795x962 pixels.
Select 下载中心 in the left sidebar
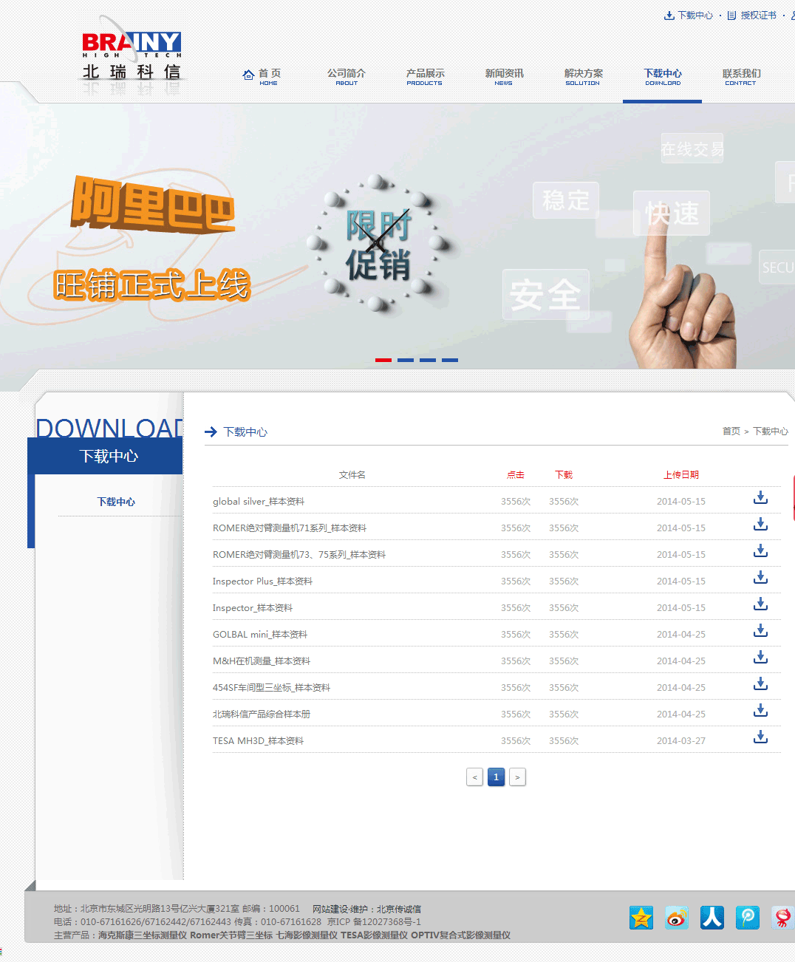116,502
